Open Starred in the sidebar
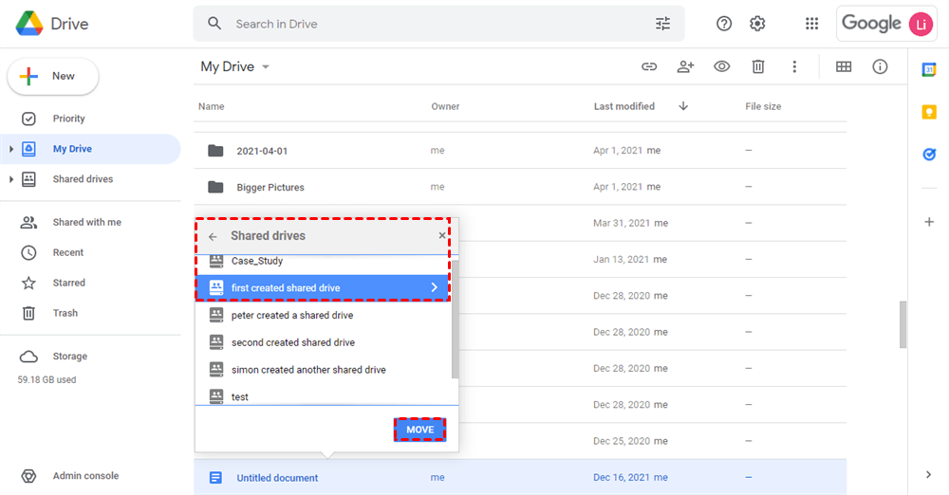The height and width of the screenshot is (495, 949). pos(68,283)
